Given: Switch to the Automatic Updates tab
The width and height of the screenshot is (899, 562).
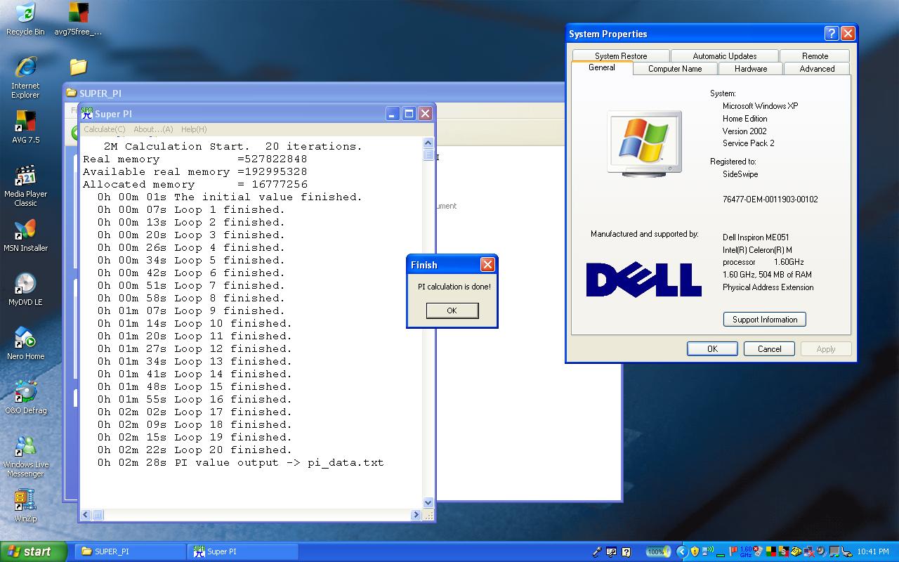Looking at the screenshot, I should (x=725, y=55).
